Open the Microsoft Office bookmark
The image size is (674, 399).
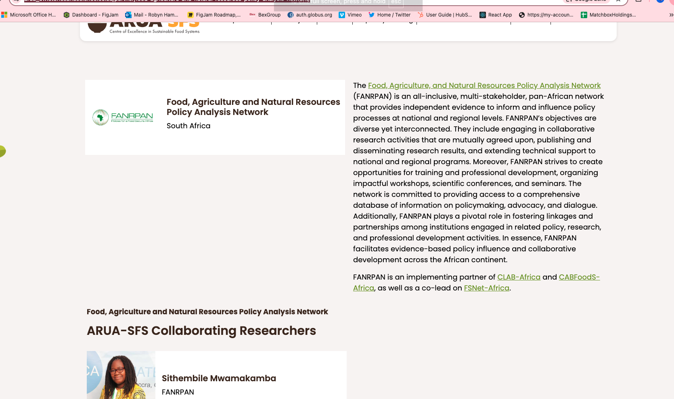29,15
